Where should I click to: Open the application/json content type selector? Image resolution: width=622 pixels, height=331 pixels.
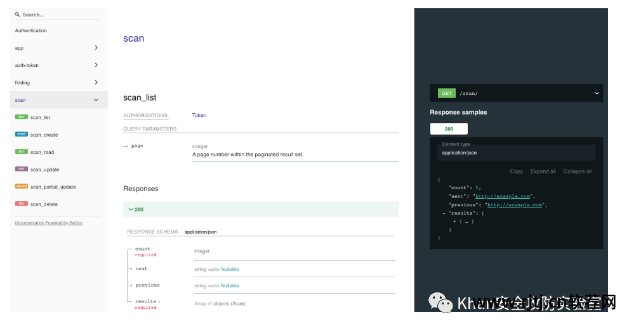coord(516,153)
